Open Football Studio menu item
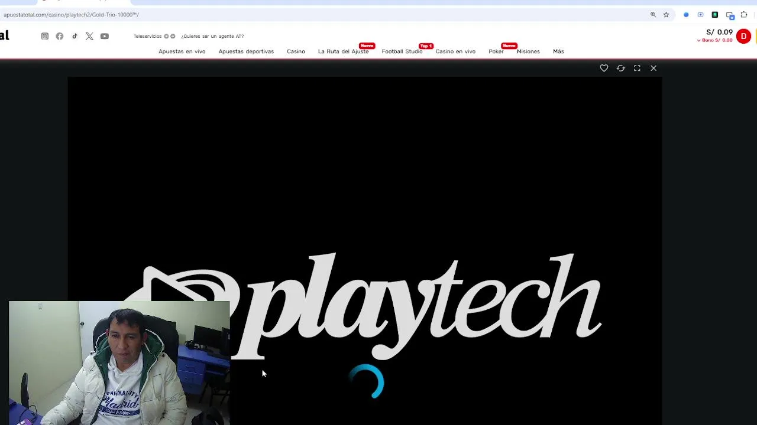Screen dimensions: 757x425 click(402, 51)
